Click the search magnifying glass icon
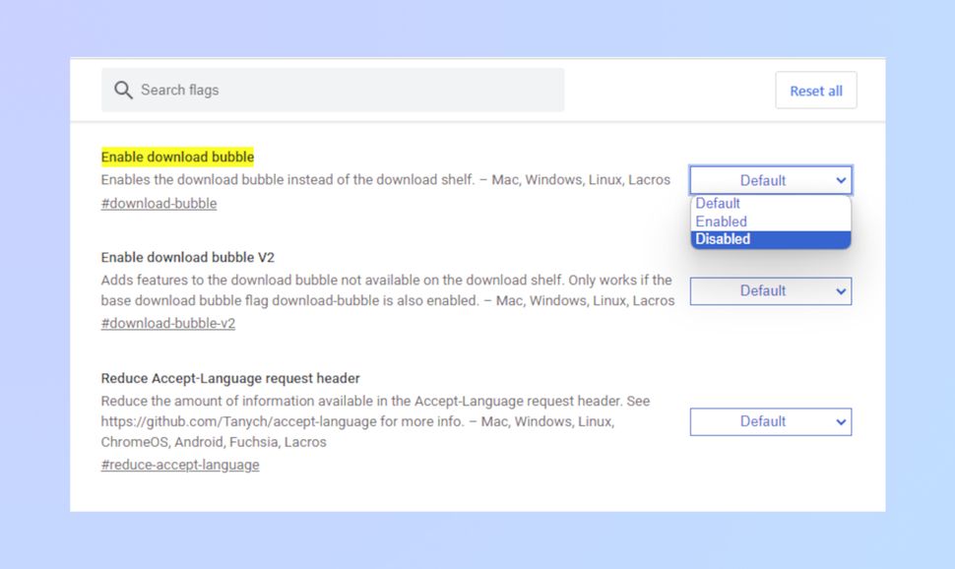The width and height of the screenshot is (955, 569). click(x=122, y=89)
